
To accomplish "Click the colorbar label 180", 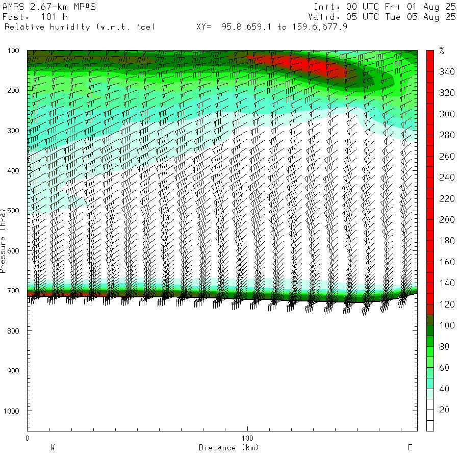I will point(447,241).
